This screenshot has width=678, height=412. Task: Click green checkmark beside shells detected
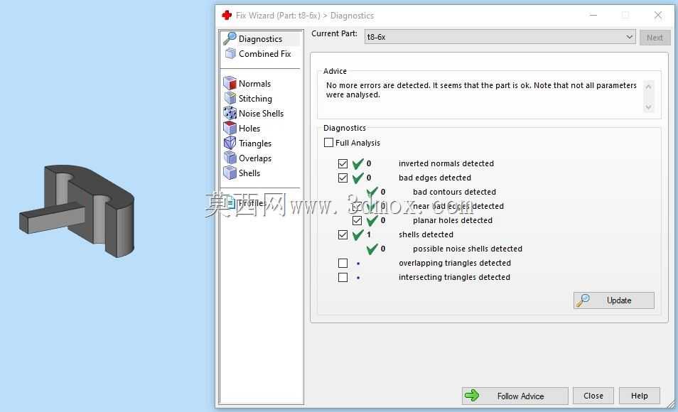(357, 234)
